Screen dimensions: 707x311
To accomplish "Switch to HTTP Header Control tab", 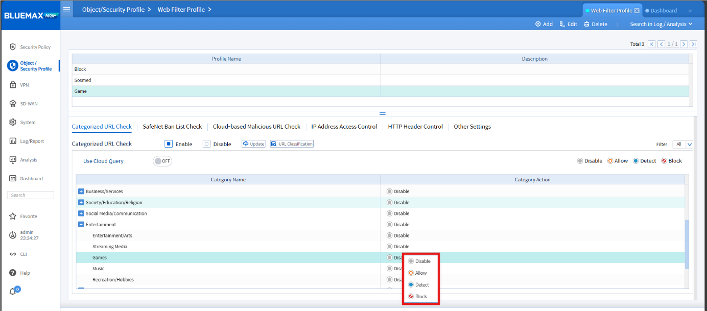I will point(415,127).
